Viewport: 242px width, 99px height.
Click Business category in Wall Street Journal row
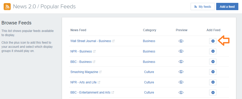(149, 41)
